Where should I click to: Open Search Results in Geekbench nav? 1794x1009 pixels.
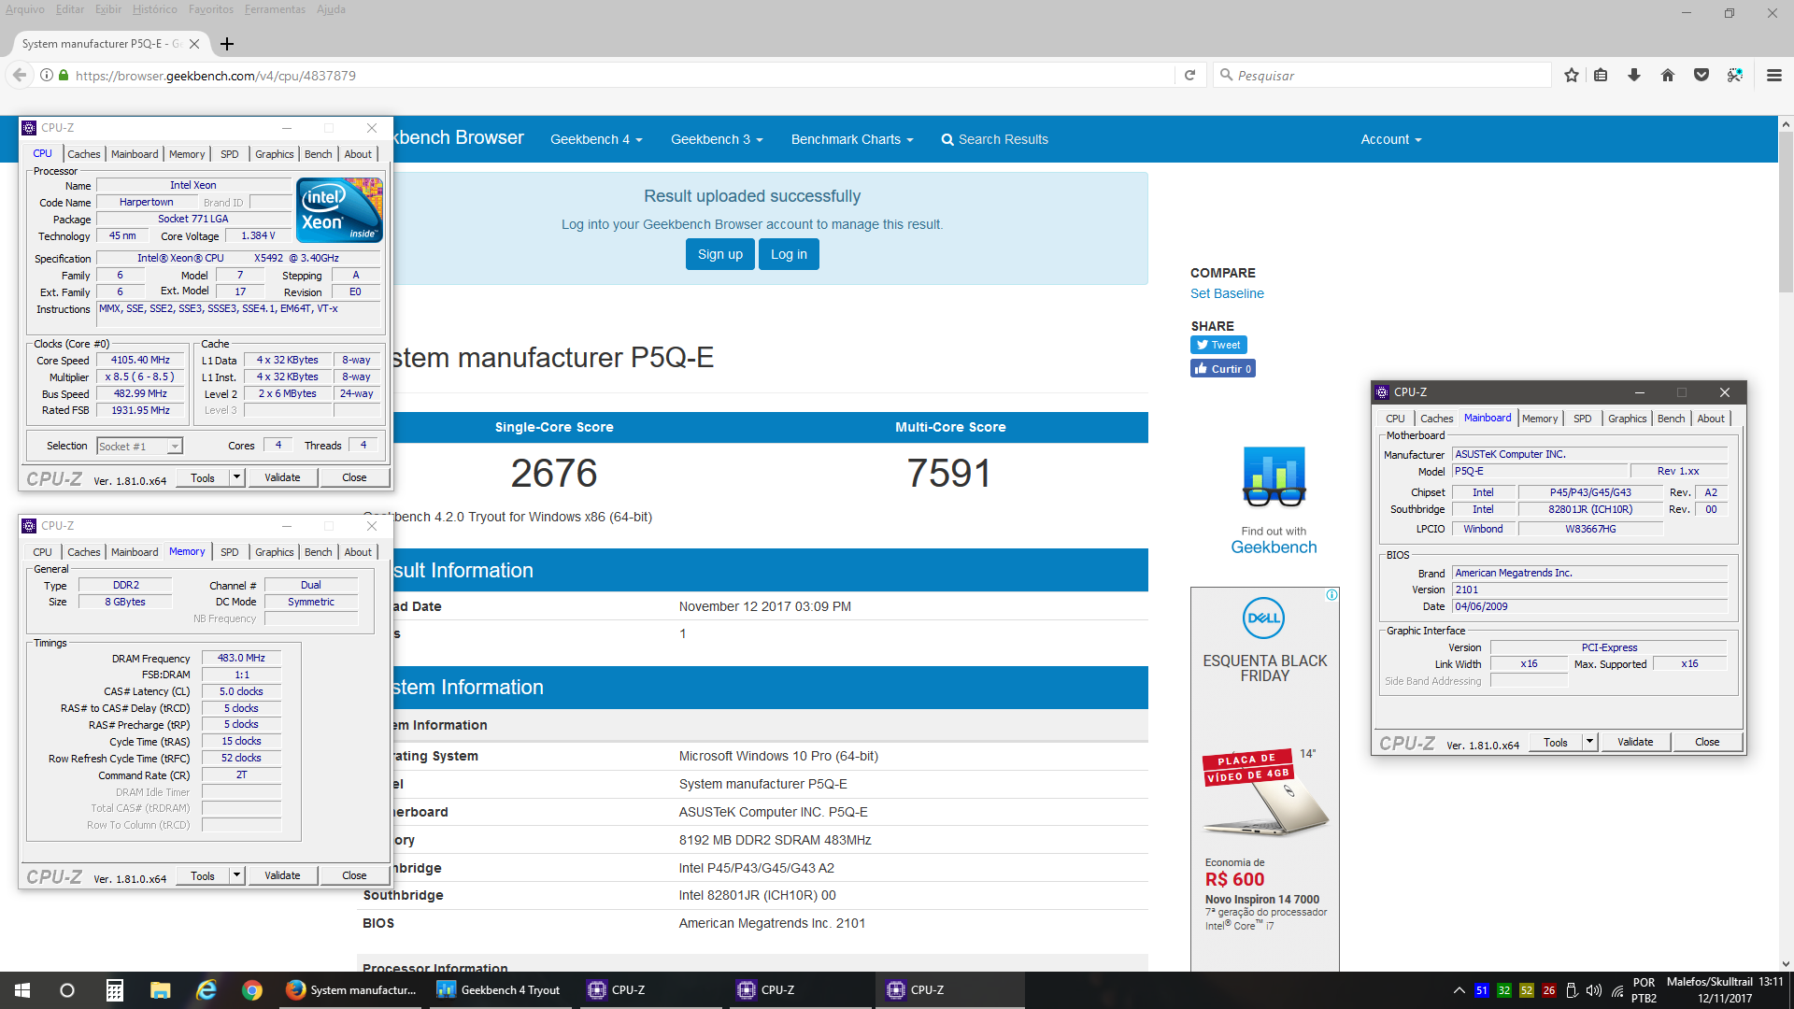(994, 139)
